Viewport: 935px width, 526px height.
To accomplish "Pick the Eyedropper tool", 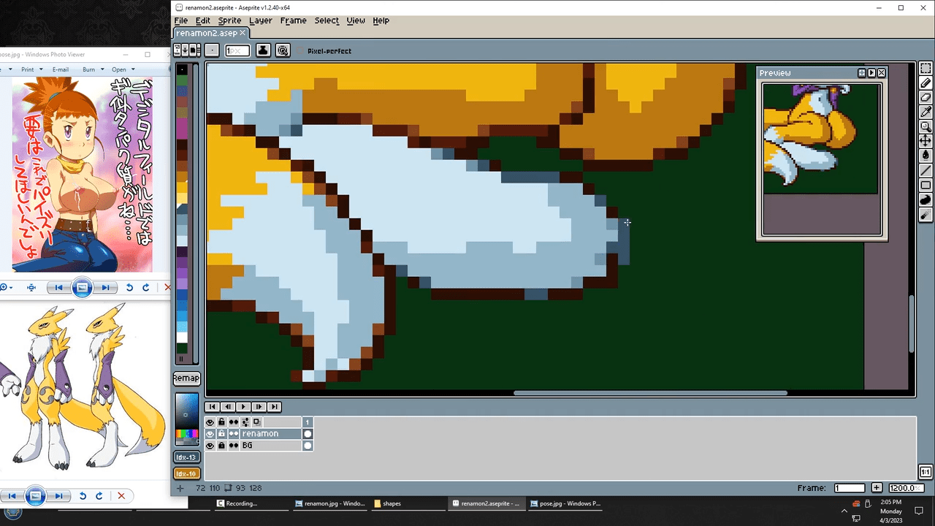I will [x=926, y=112].
